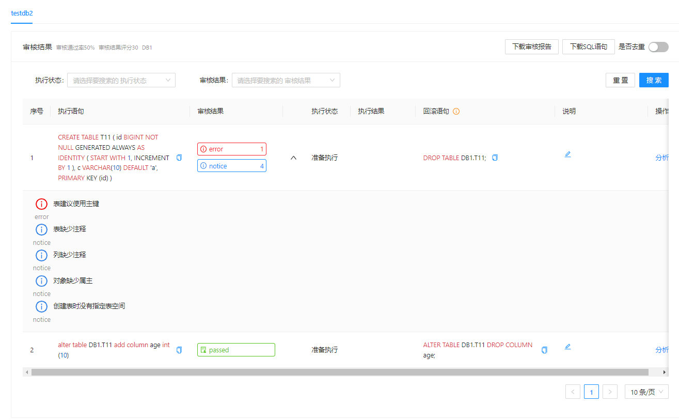Image resolution: width=679 pixels, height=420 pixels.
Task: Go to previous page arrow
Action: click(x=573, y=392)
